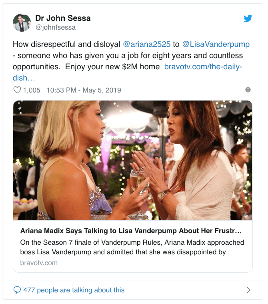Open the @LisaVanderpump mention link
This screenshot has width=268, height=304.
(216, 44)
